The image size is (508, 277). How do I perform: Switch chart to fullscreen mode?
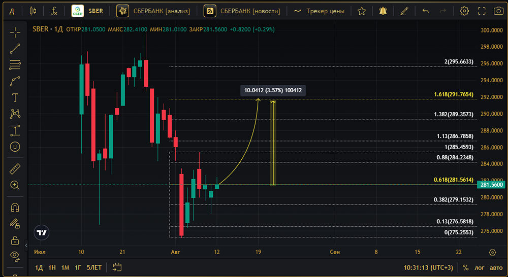[x=482, y=11]
